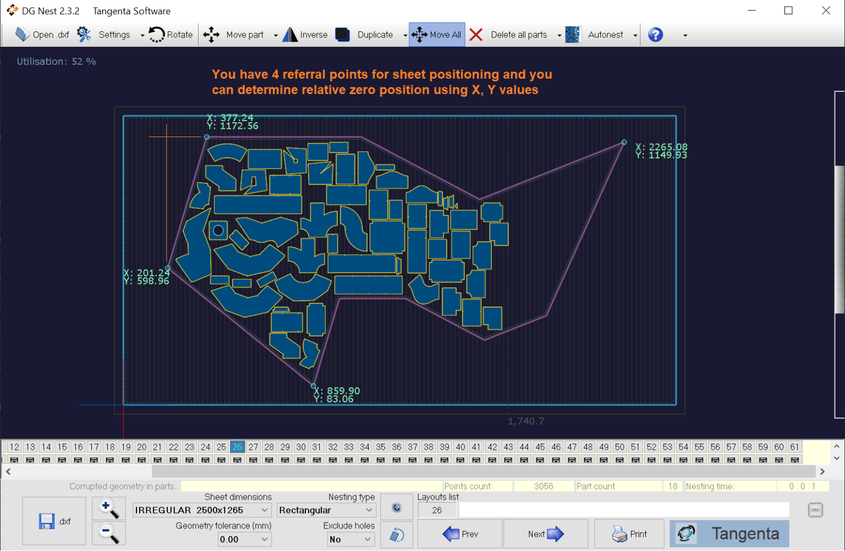Select the Inverse tool

point(305,34)
